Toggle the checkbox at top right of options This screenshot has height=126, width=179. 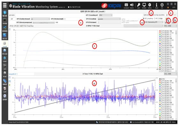point(167,15)
